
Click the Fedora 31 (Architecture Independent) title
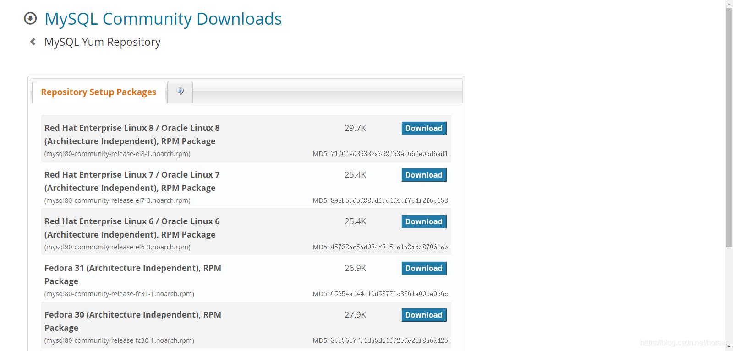tap(133, 275)
